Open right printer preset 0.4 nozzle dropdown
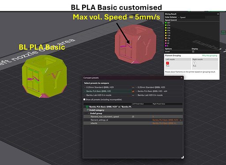The height and width of the screenshot is (165, 226). pos(159,95)
